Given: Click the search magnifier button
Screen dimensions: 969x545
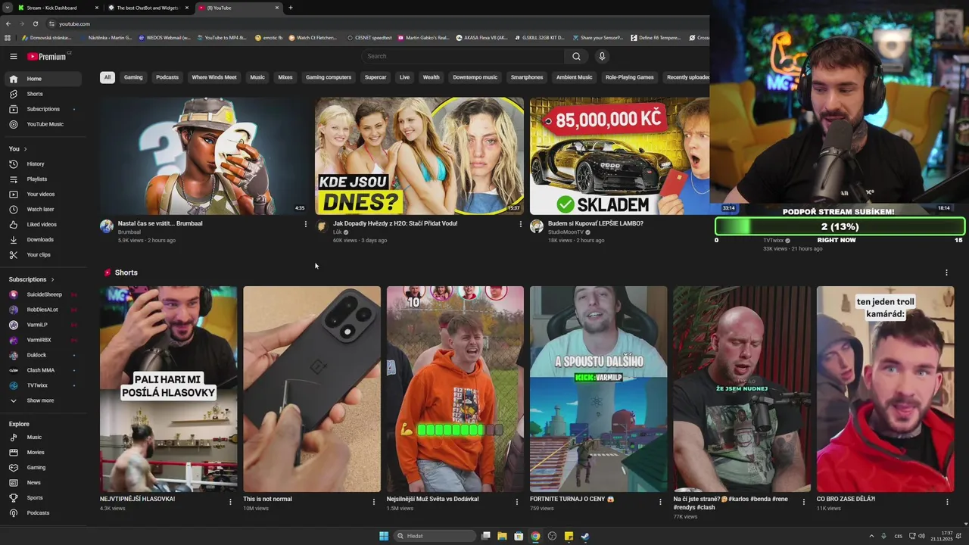Looking at the screenshot, I should [576, 56].
